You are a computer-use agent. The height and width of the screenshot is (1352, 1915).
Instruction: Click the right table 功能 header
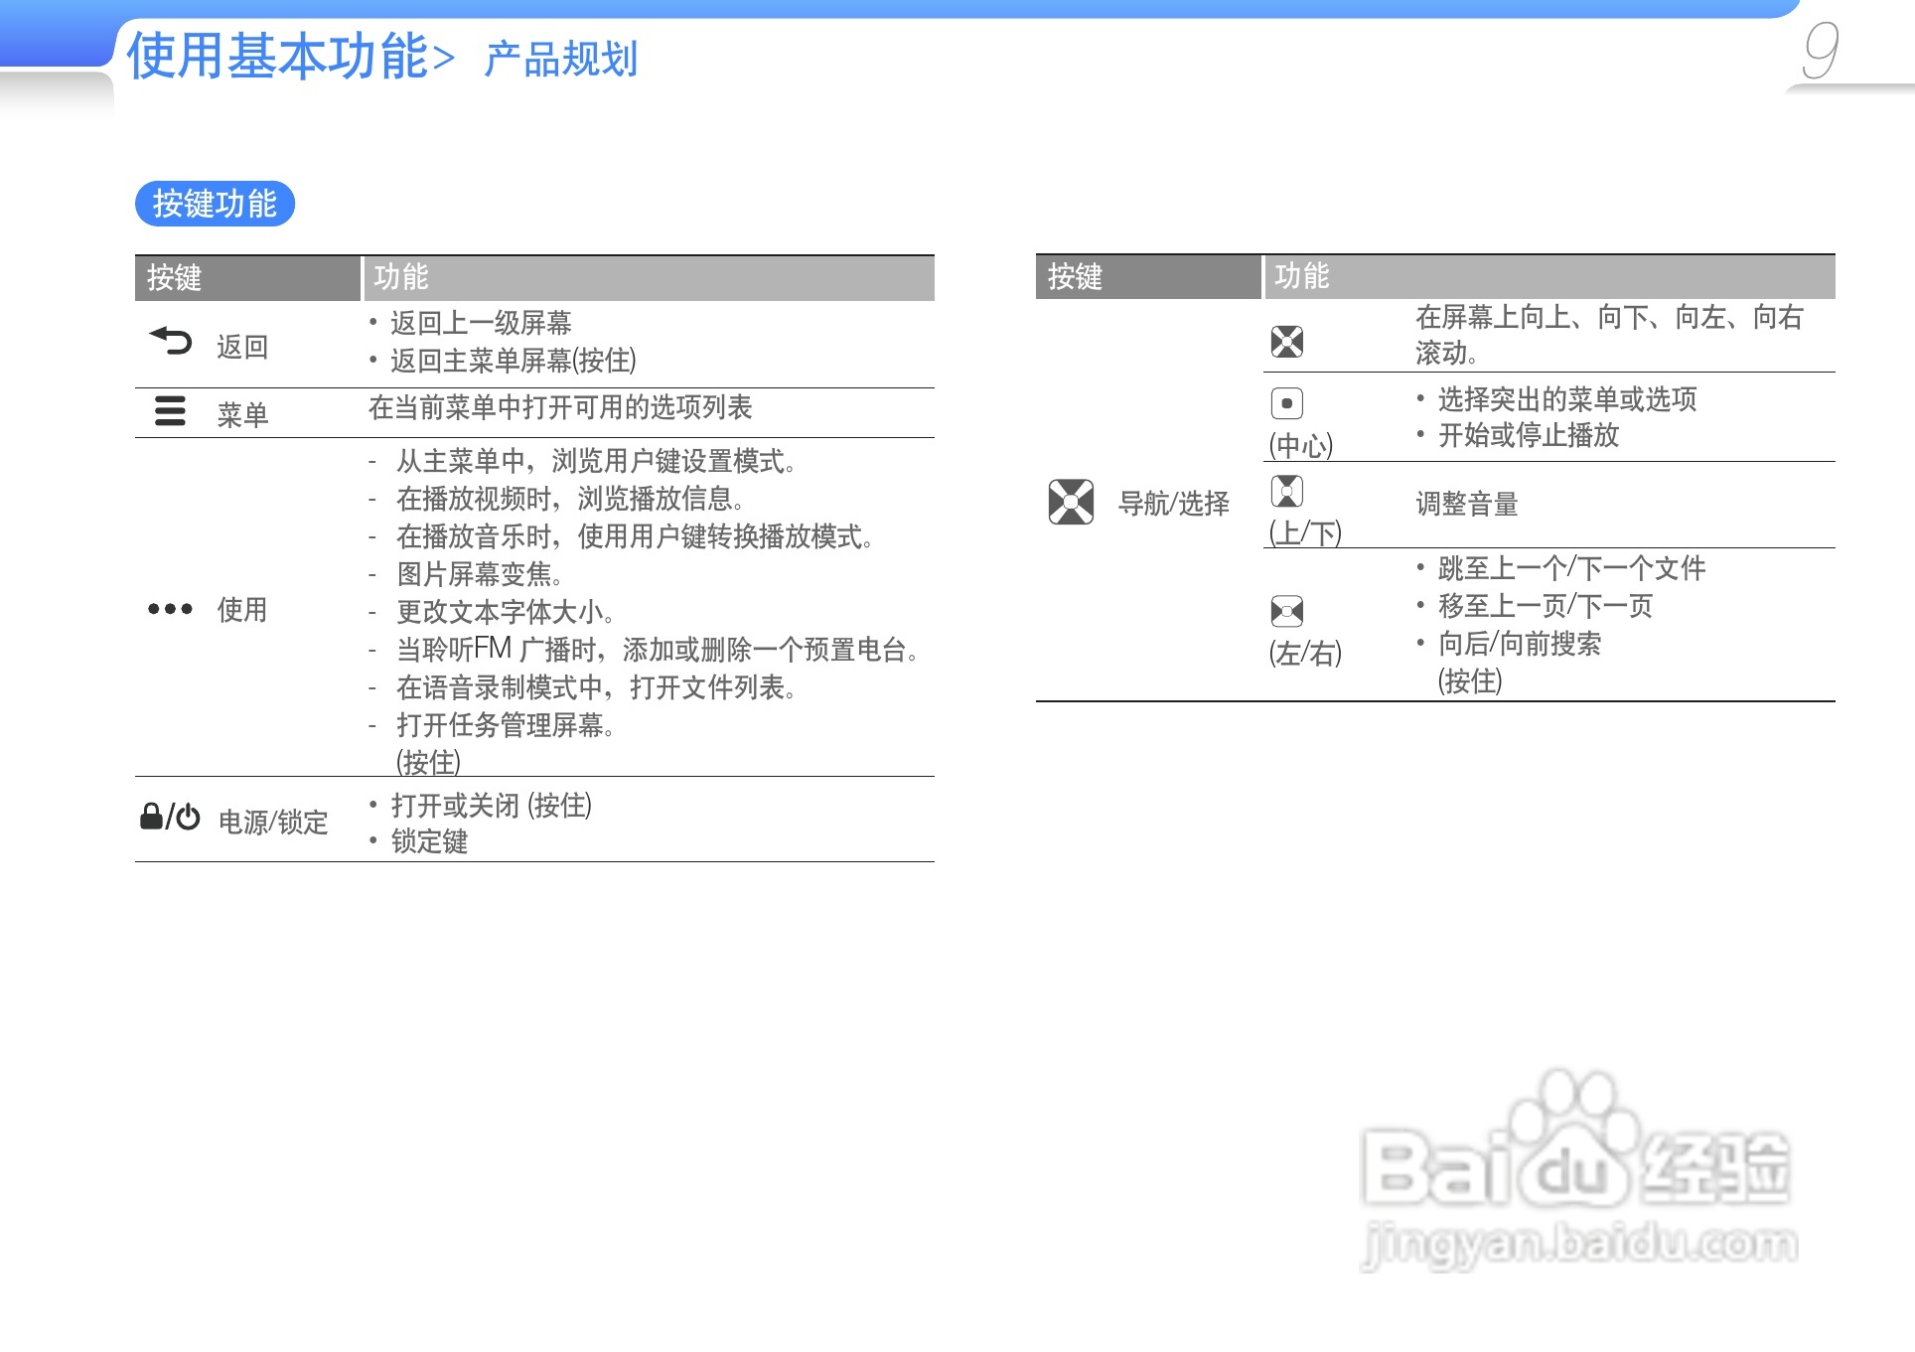point(1301,276)
